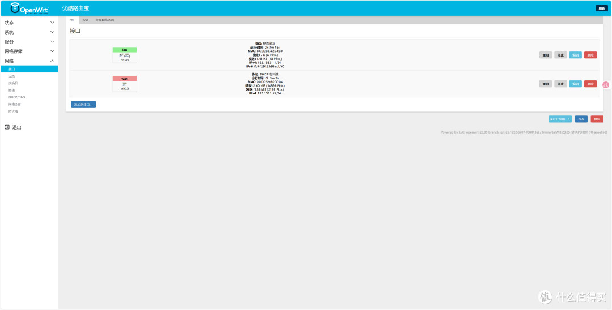612x310 pixels.
Task: Switch to the 全局网络选项 tab
Action: click(x=105, y=20)
